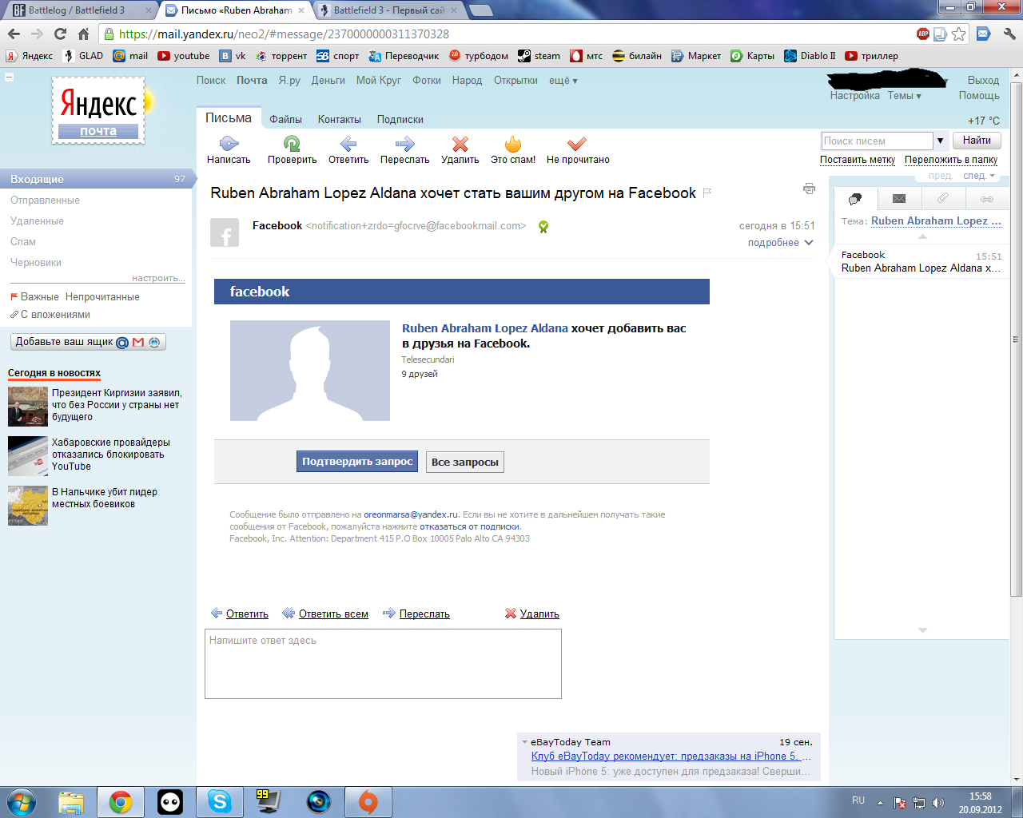Open links chain tab in right panel
1023x818 pixels.
987,199
